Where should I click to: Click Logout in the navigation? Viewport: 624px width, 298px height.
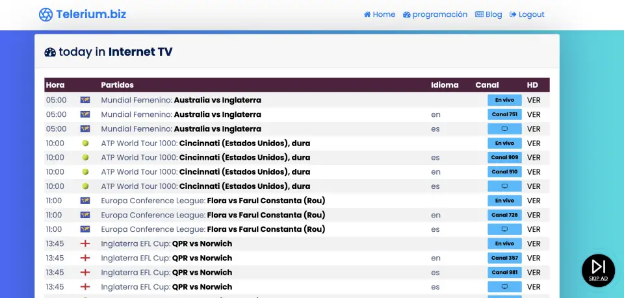[527, 14]
